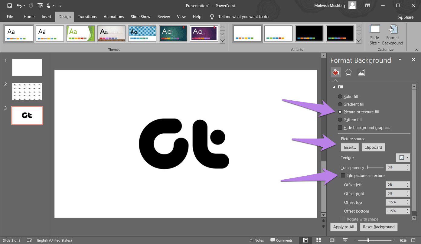The image size is (421, 244).
Task: Click the Reset Background button
Action: point(379,227)
